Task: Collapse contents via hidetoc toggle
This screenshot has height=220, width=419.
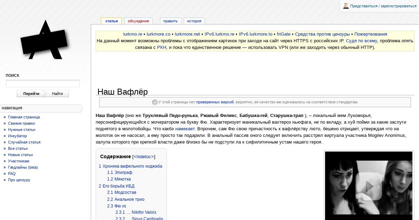Action: click(144, 157)
